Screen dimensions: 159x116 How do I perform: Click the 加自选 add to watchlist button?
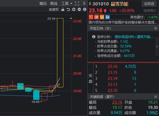(x=149, y=4)
